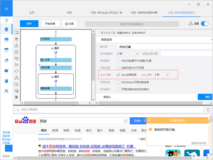Viewport: 213px width, 160px height.
Task: Open the hamburger menu at top-left
Action: (x=6, y=9)
